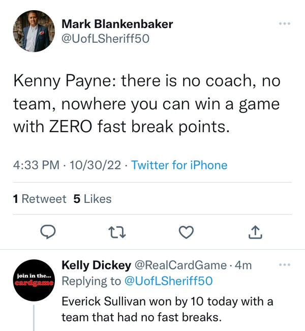Click the reply speech bubble icon
The width and height of the screenshot is (305, 331).
tap(48, 232)
